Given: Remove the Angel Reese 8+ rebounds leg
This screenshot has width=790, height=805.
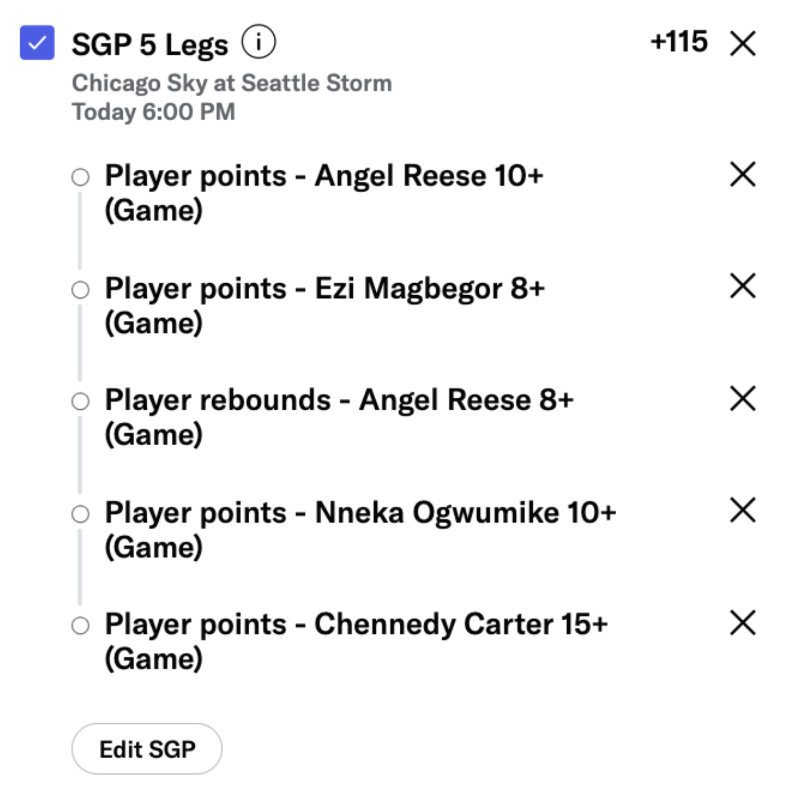Looking at the screenshot, I should (743, 398).
